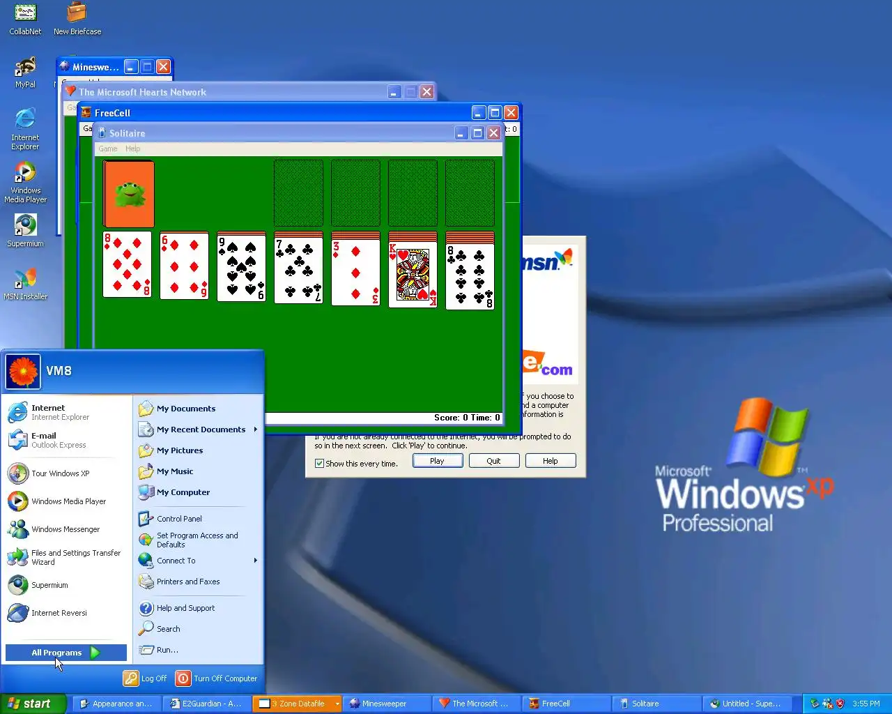Select the 8 of clubs card
Viewport: 892px width, 714px height.
[x=470, y=276]
